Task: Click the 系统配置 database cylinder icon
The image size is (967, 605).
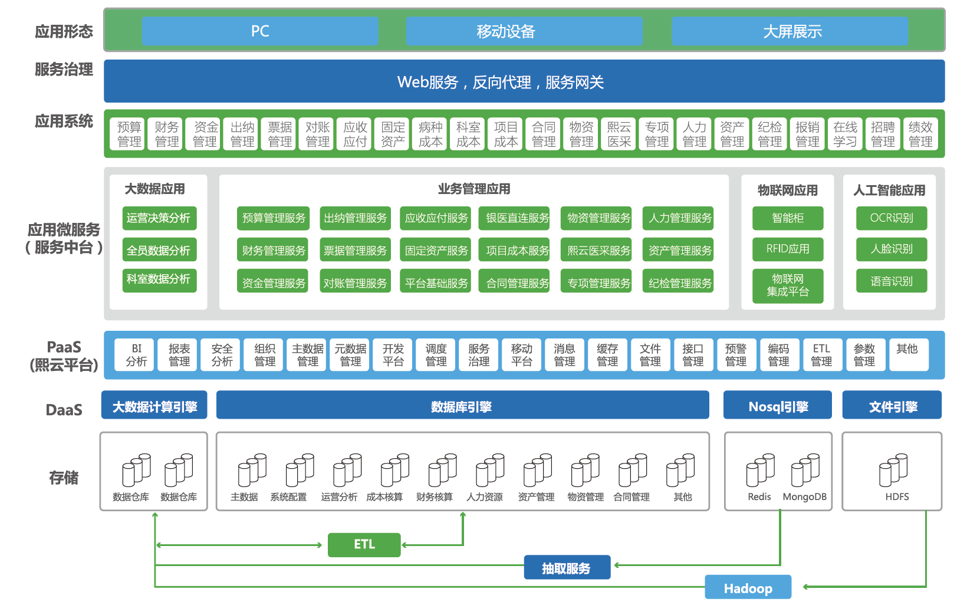Action: pos(300,470)
